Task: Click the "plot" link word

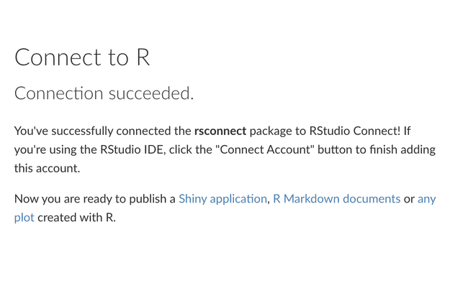Action: click(x=24, y=218)
